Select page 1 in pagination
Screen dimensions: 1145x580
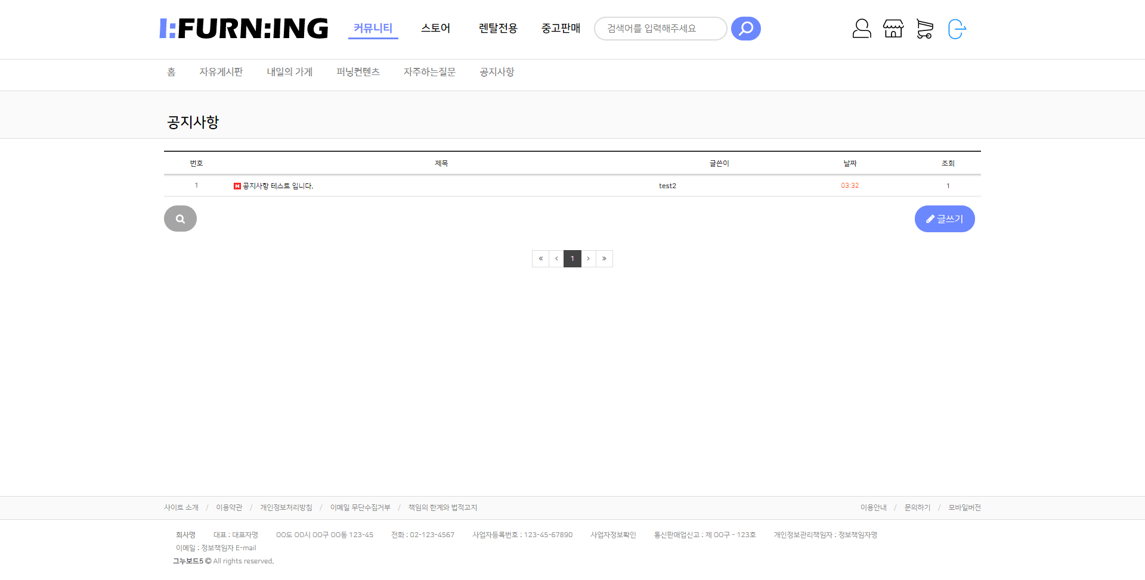[572, 258]
